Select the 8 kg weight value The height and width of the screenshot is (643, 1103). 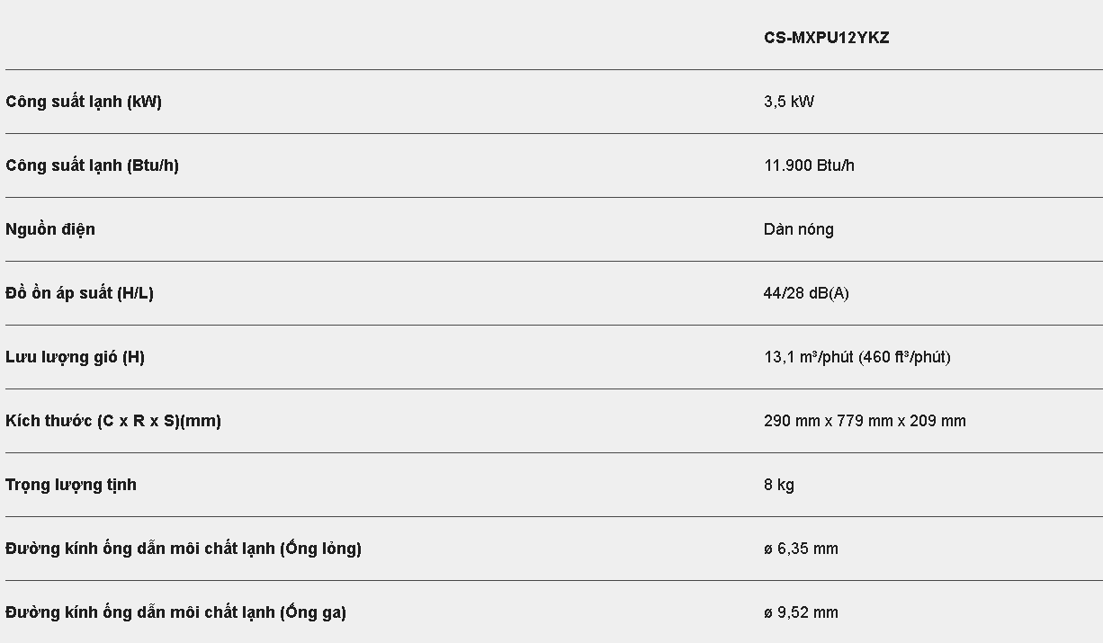pyautogui.click(x=779, y=485)
